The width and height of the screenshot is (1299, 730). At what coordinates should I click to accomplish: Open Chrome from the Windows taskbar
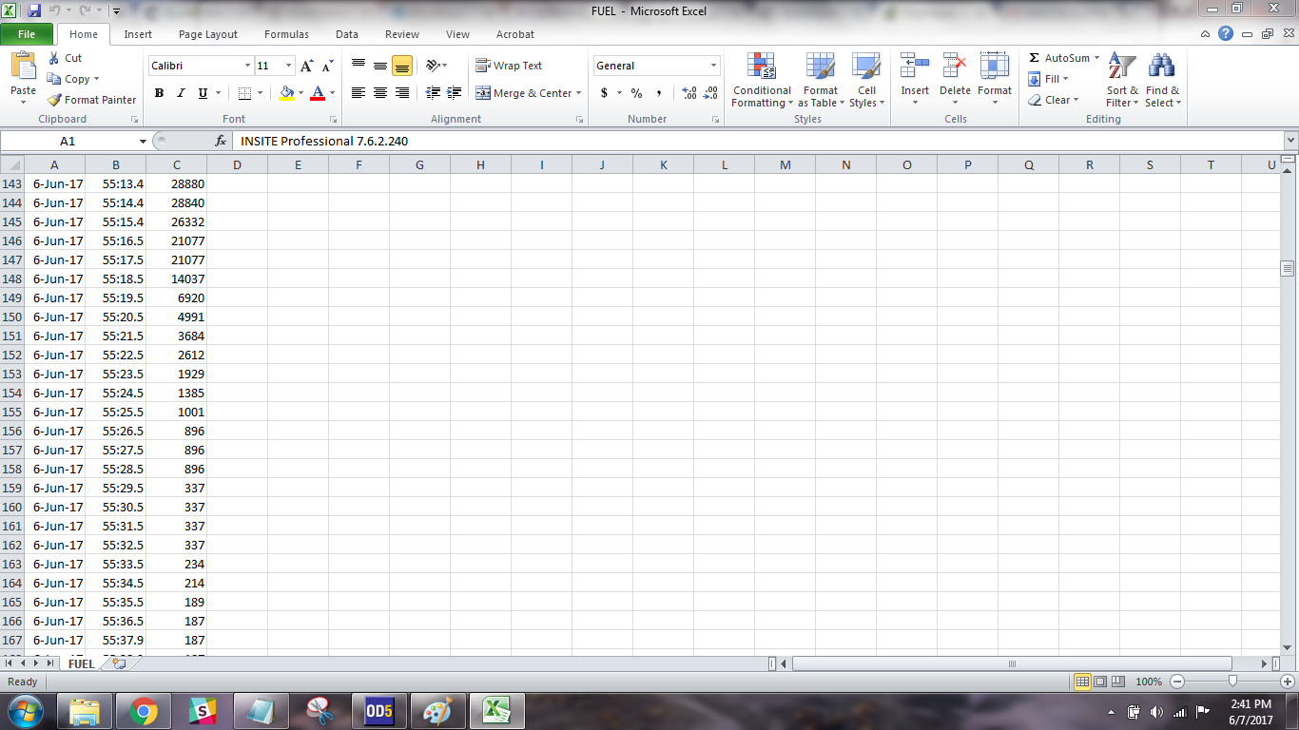[x=144, y=711]
